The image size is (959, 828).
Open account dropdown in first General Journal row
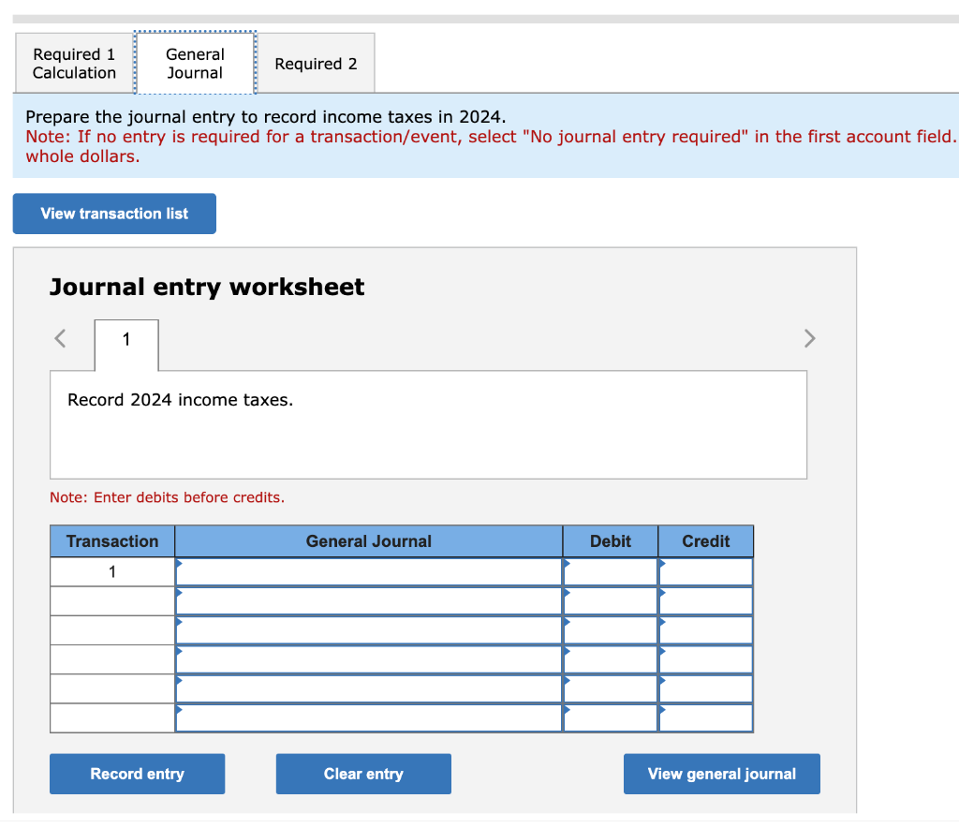(369, 571)
